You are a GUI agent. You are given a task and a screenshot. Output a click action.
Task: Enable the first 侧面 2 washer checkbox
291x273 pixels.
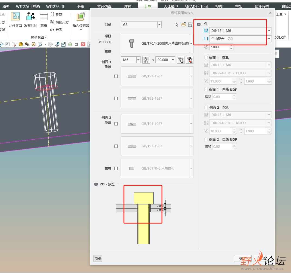coord(116,124)
